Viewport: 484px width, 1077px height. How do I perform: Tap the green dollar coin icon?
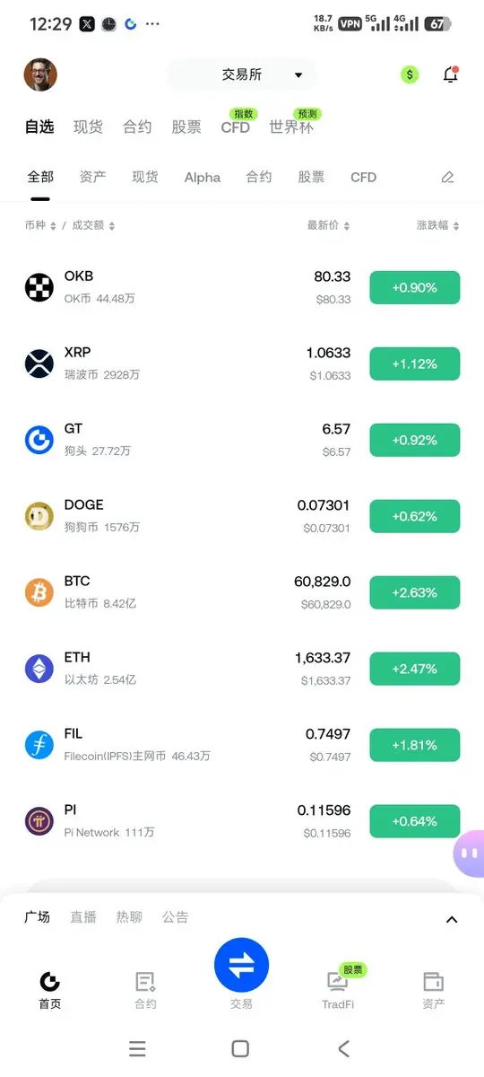(410, 74)
